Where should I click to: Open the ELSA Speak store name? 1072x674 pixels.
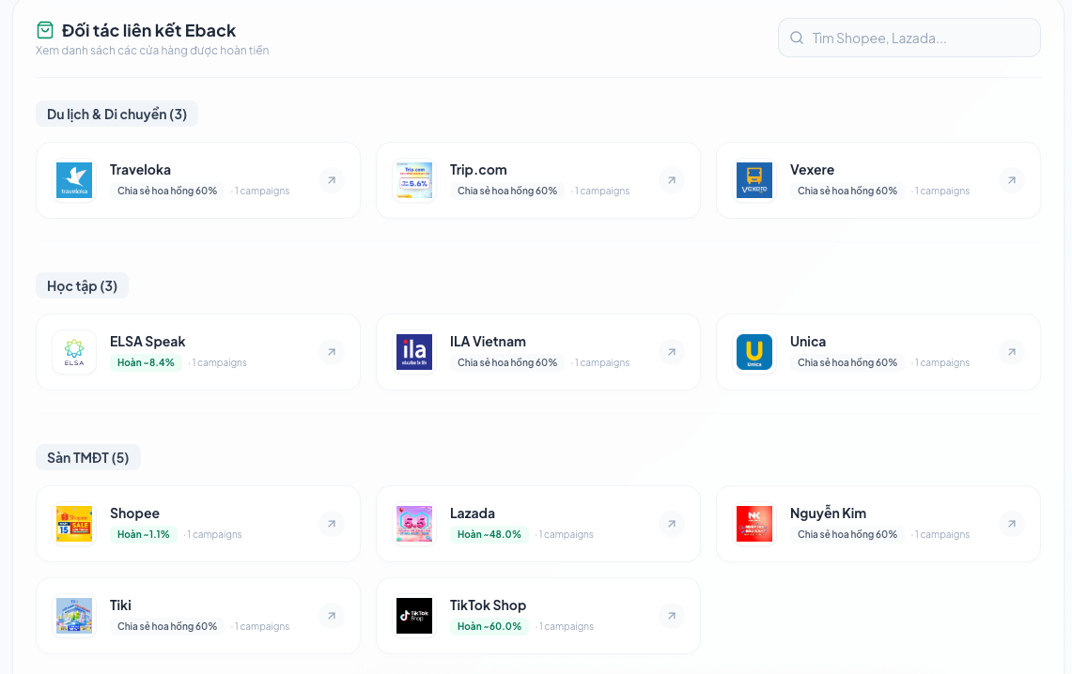[x=148, y=342]
